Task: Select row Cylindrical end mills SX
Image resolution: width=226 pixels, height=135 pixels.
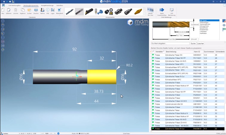Action: pyautogui.click(x=187, y=104)
